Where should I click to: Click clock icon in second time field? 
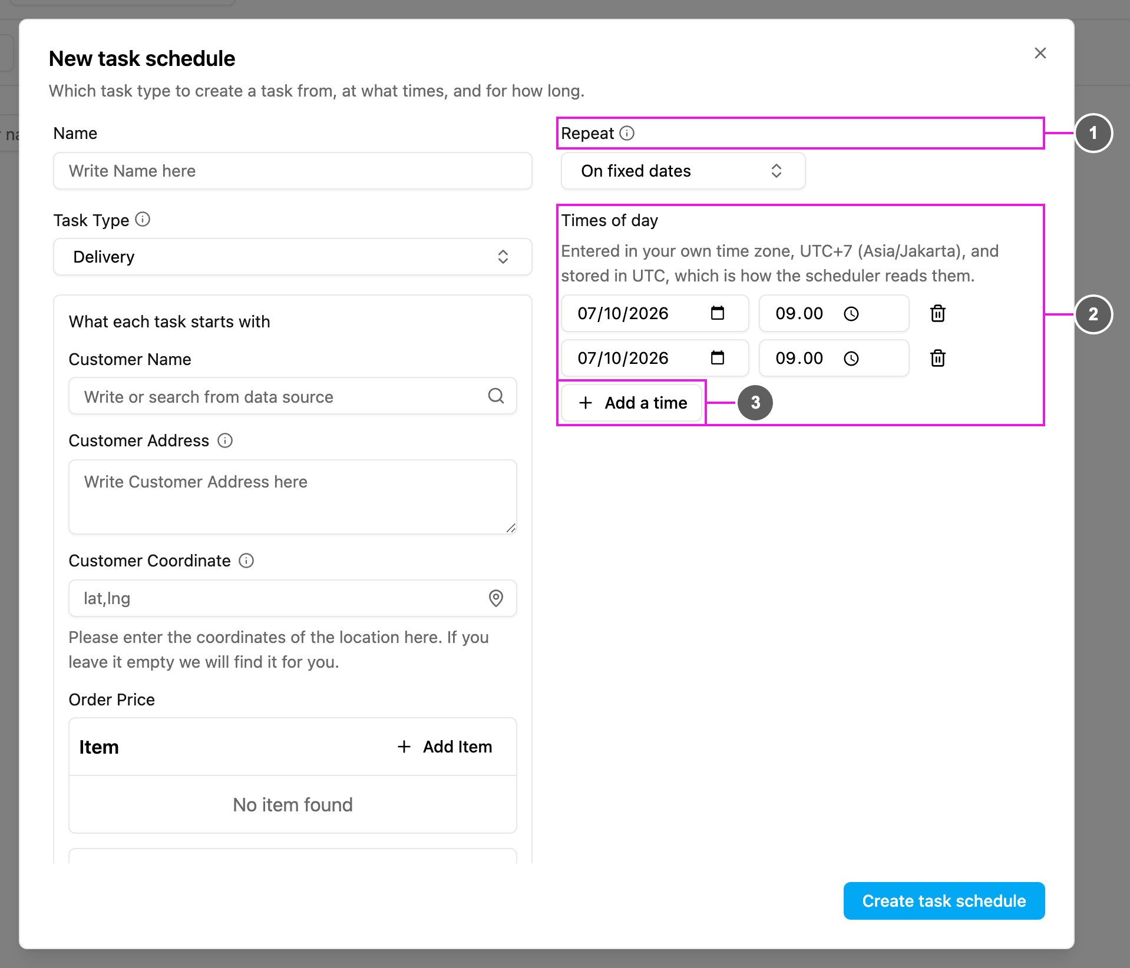tap(851, 359)
